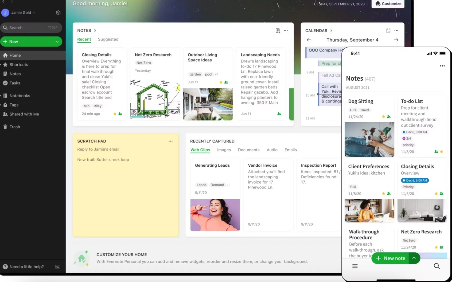Viewport: 452px width, 282px height.
Task: Click the keyboard shortcuts icon
Action: (x=57, y=267)
